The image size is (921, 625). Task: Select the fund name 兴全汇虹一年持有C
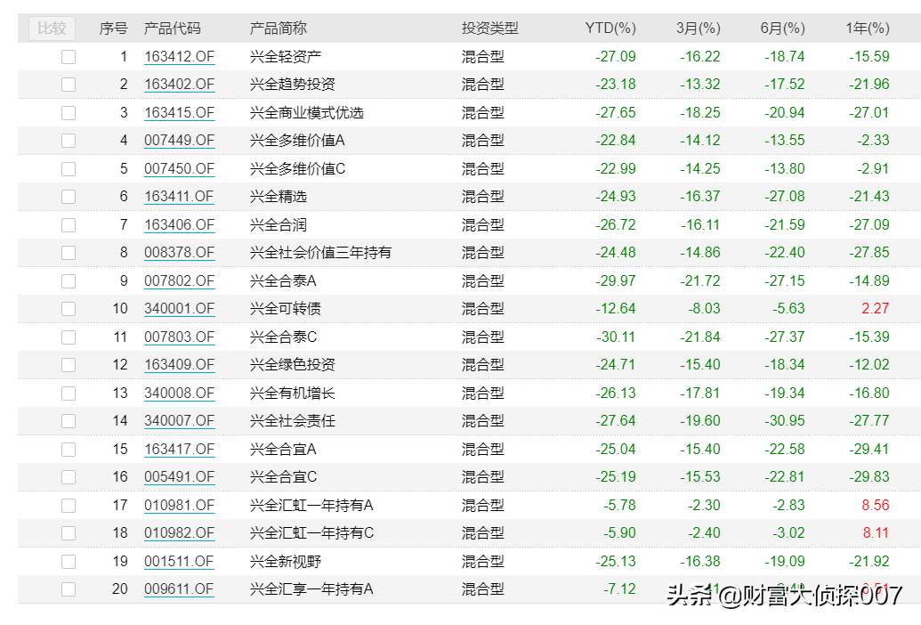click(x=312, y=533)
